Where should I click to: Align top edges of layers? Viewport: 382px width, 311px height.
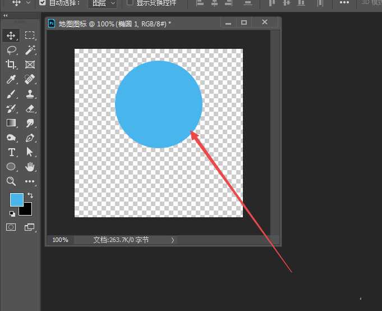coord(271,3)
